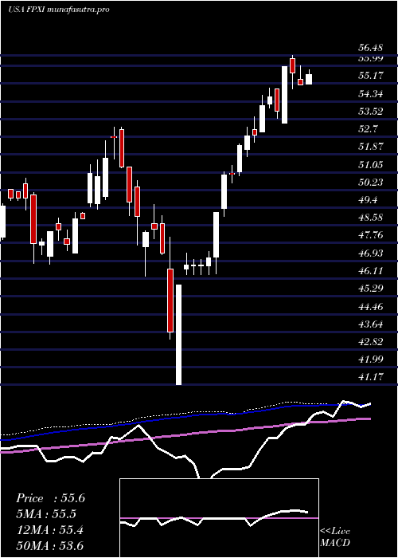Click the '5MA : 55.5' readout
398x558 pixels.
pyautogui.click(x=46, y=514)
